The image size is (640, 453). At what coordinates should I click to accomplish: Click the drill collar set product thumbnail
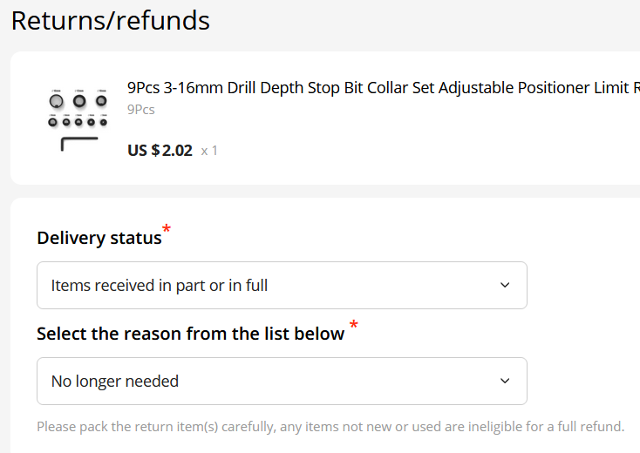click(78, 119)
